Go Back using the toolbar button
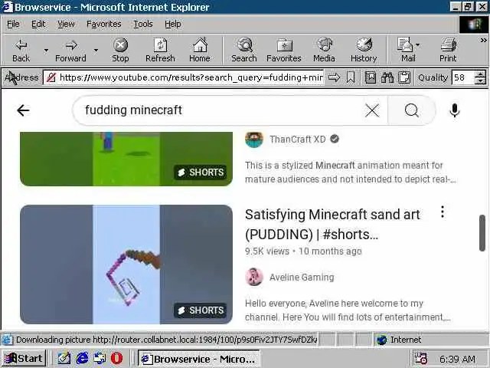Viewport: 490px width, 368px height. tap(21, 51)
